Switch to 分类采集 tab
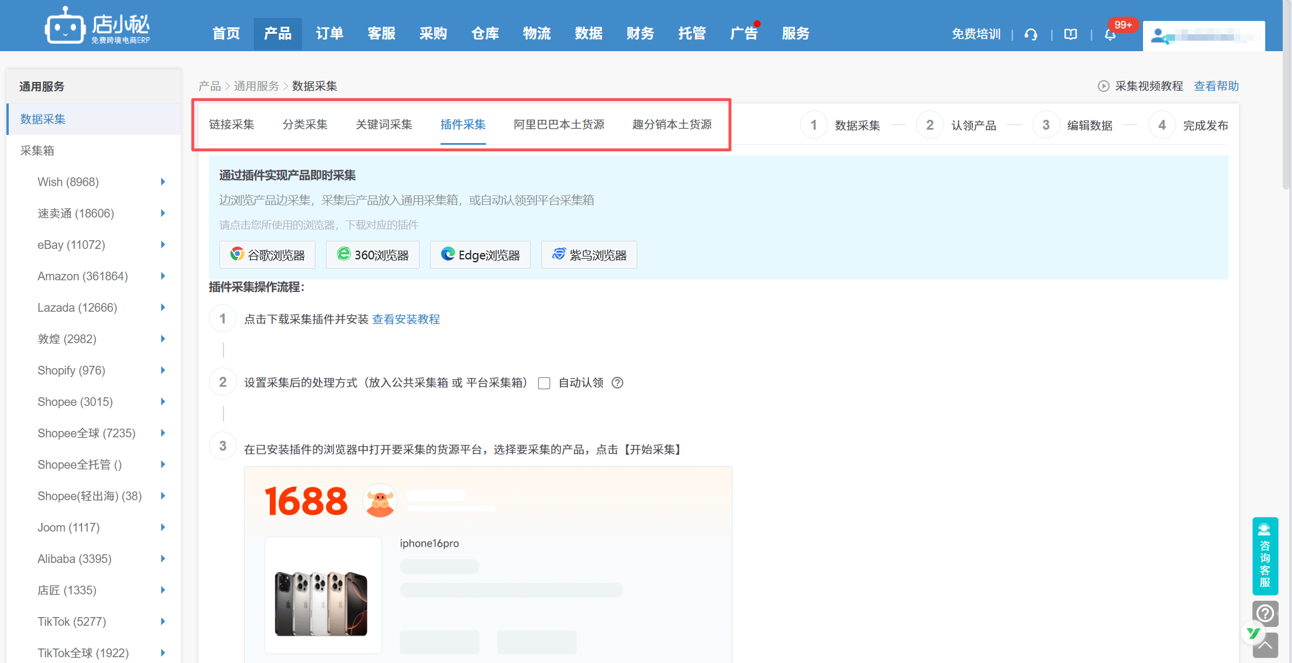This screenshot has height=663, width=1292. 305,124
